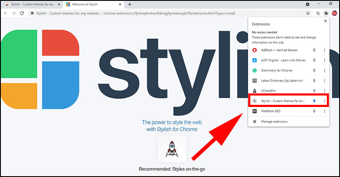Image resolution: width=340 pixels, height=177 pixels.
Task: Pin AdBlock to the toolbar
Action: pos(314,50)
